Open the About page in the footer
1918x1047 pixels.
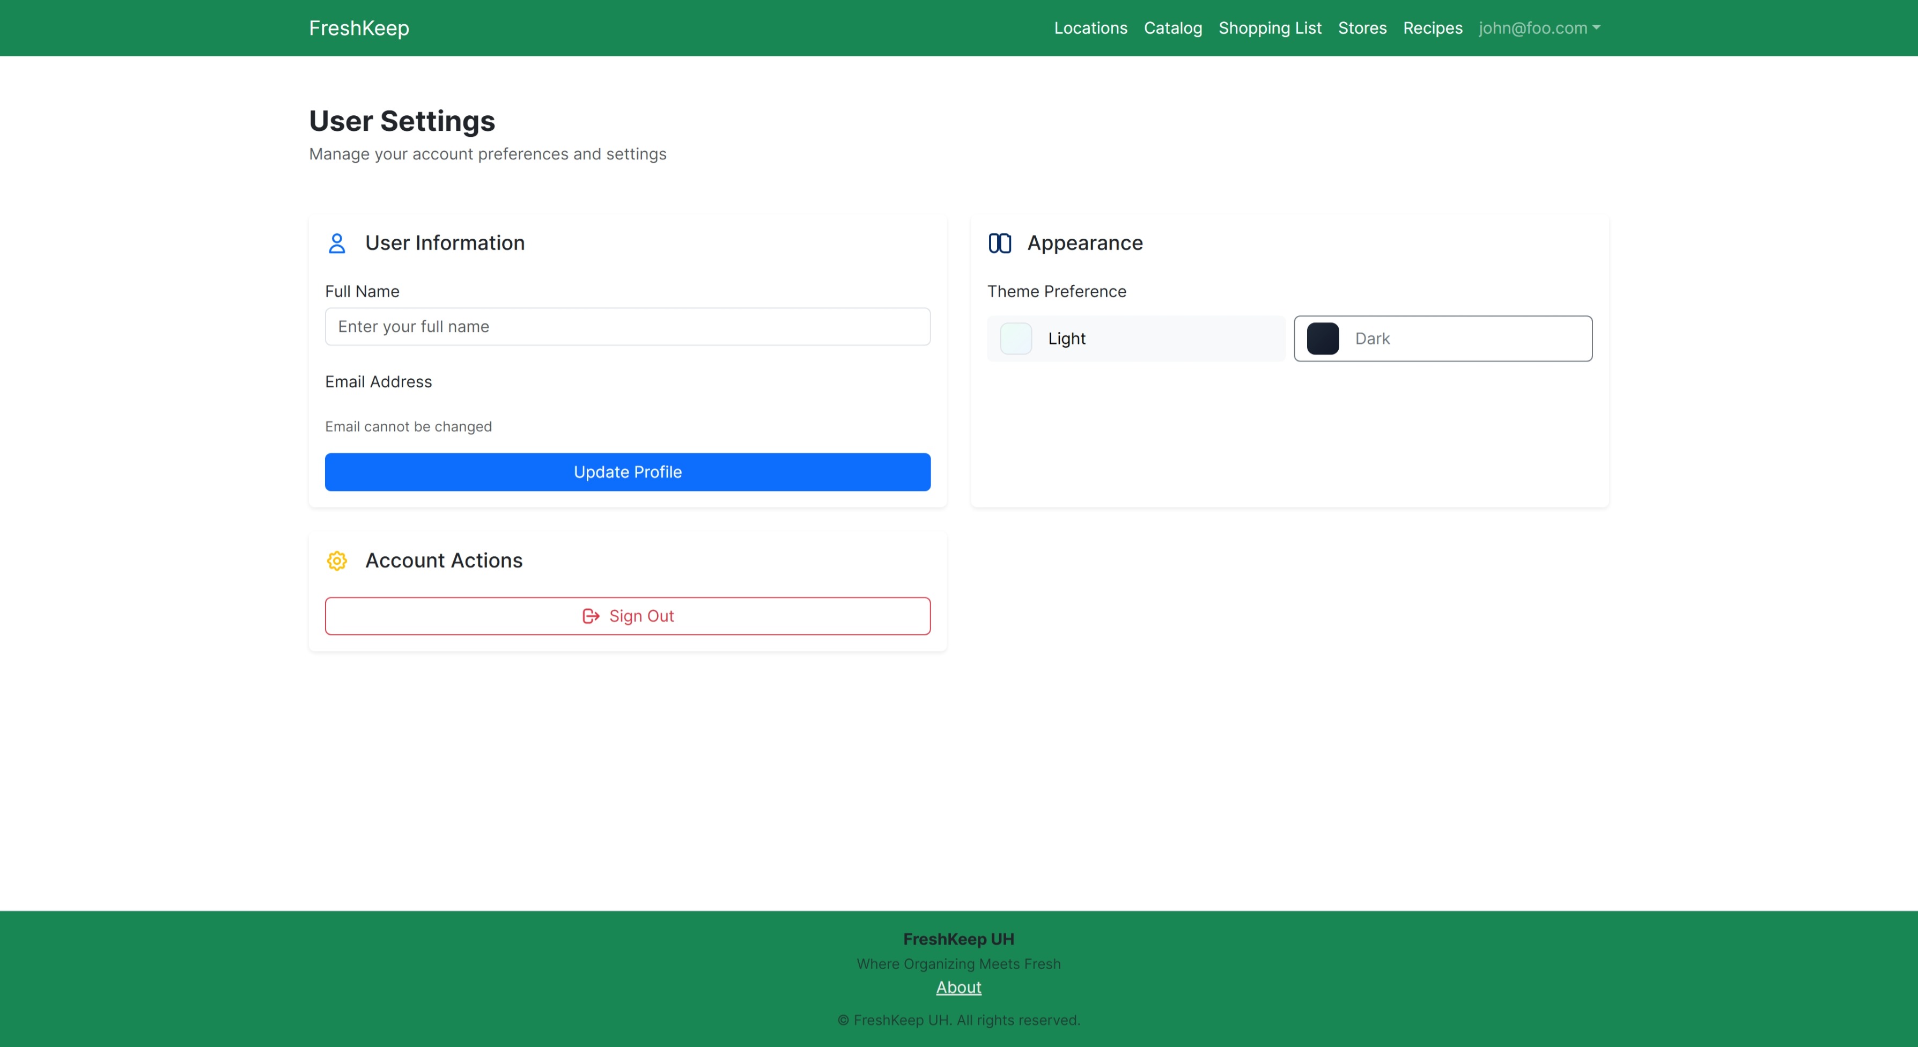(x=958, y=987)
